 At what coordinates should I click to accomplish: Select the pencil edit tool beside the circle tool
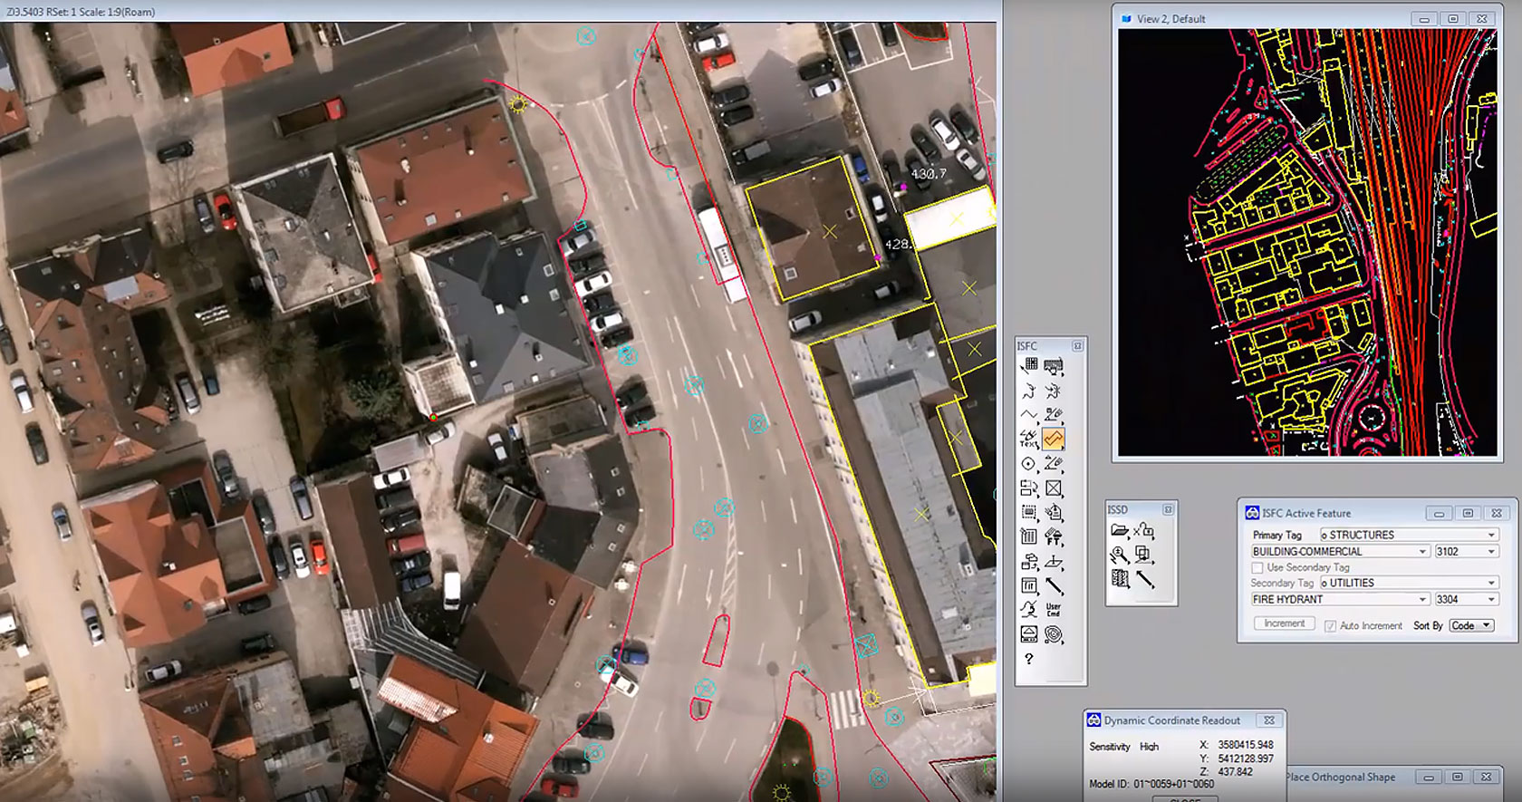tap(1053, 463)
